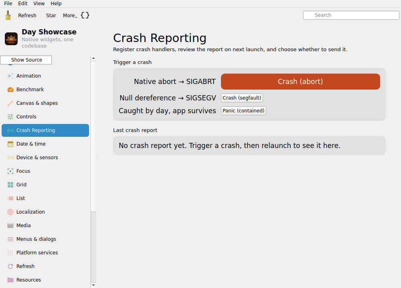Click the 'Null dereference → SIGSEGV' label
Image resolution: width=401 pixels, height=288 pixels.
168,98
